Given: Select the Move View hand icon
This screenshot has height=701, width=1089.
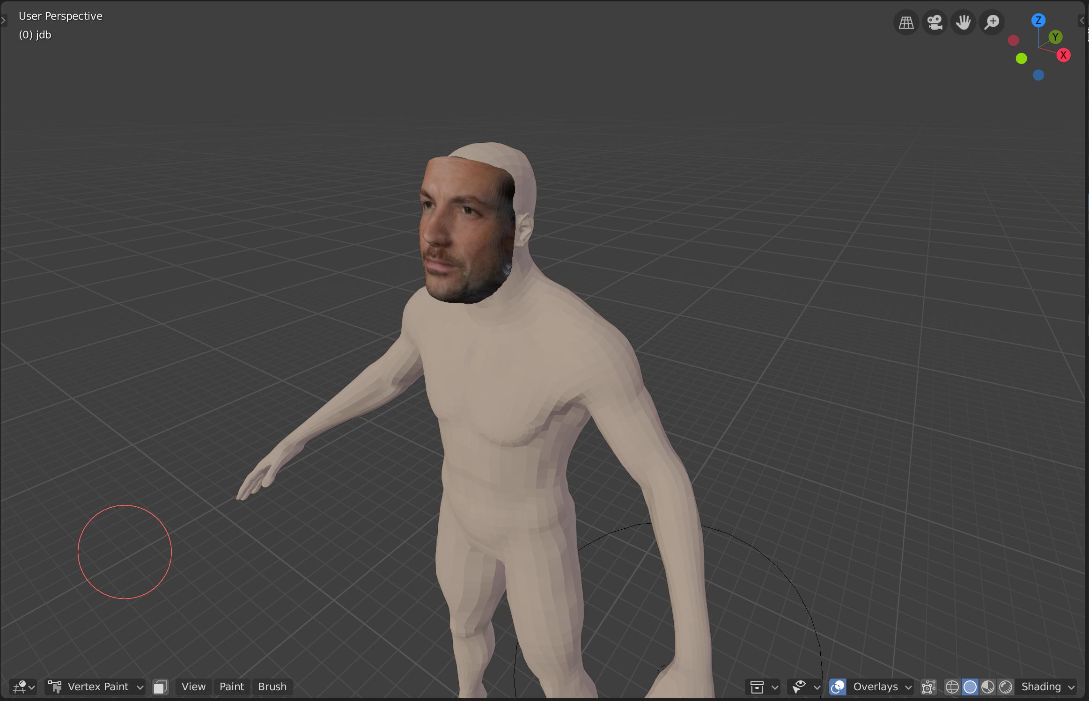Looking at the screenshot, I should coord(963,22).
